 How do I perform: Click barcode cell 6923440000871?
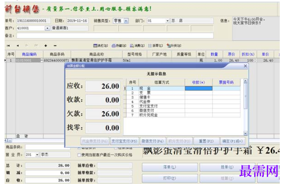(x=57, y=60)
